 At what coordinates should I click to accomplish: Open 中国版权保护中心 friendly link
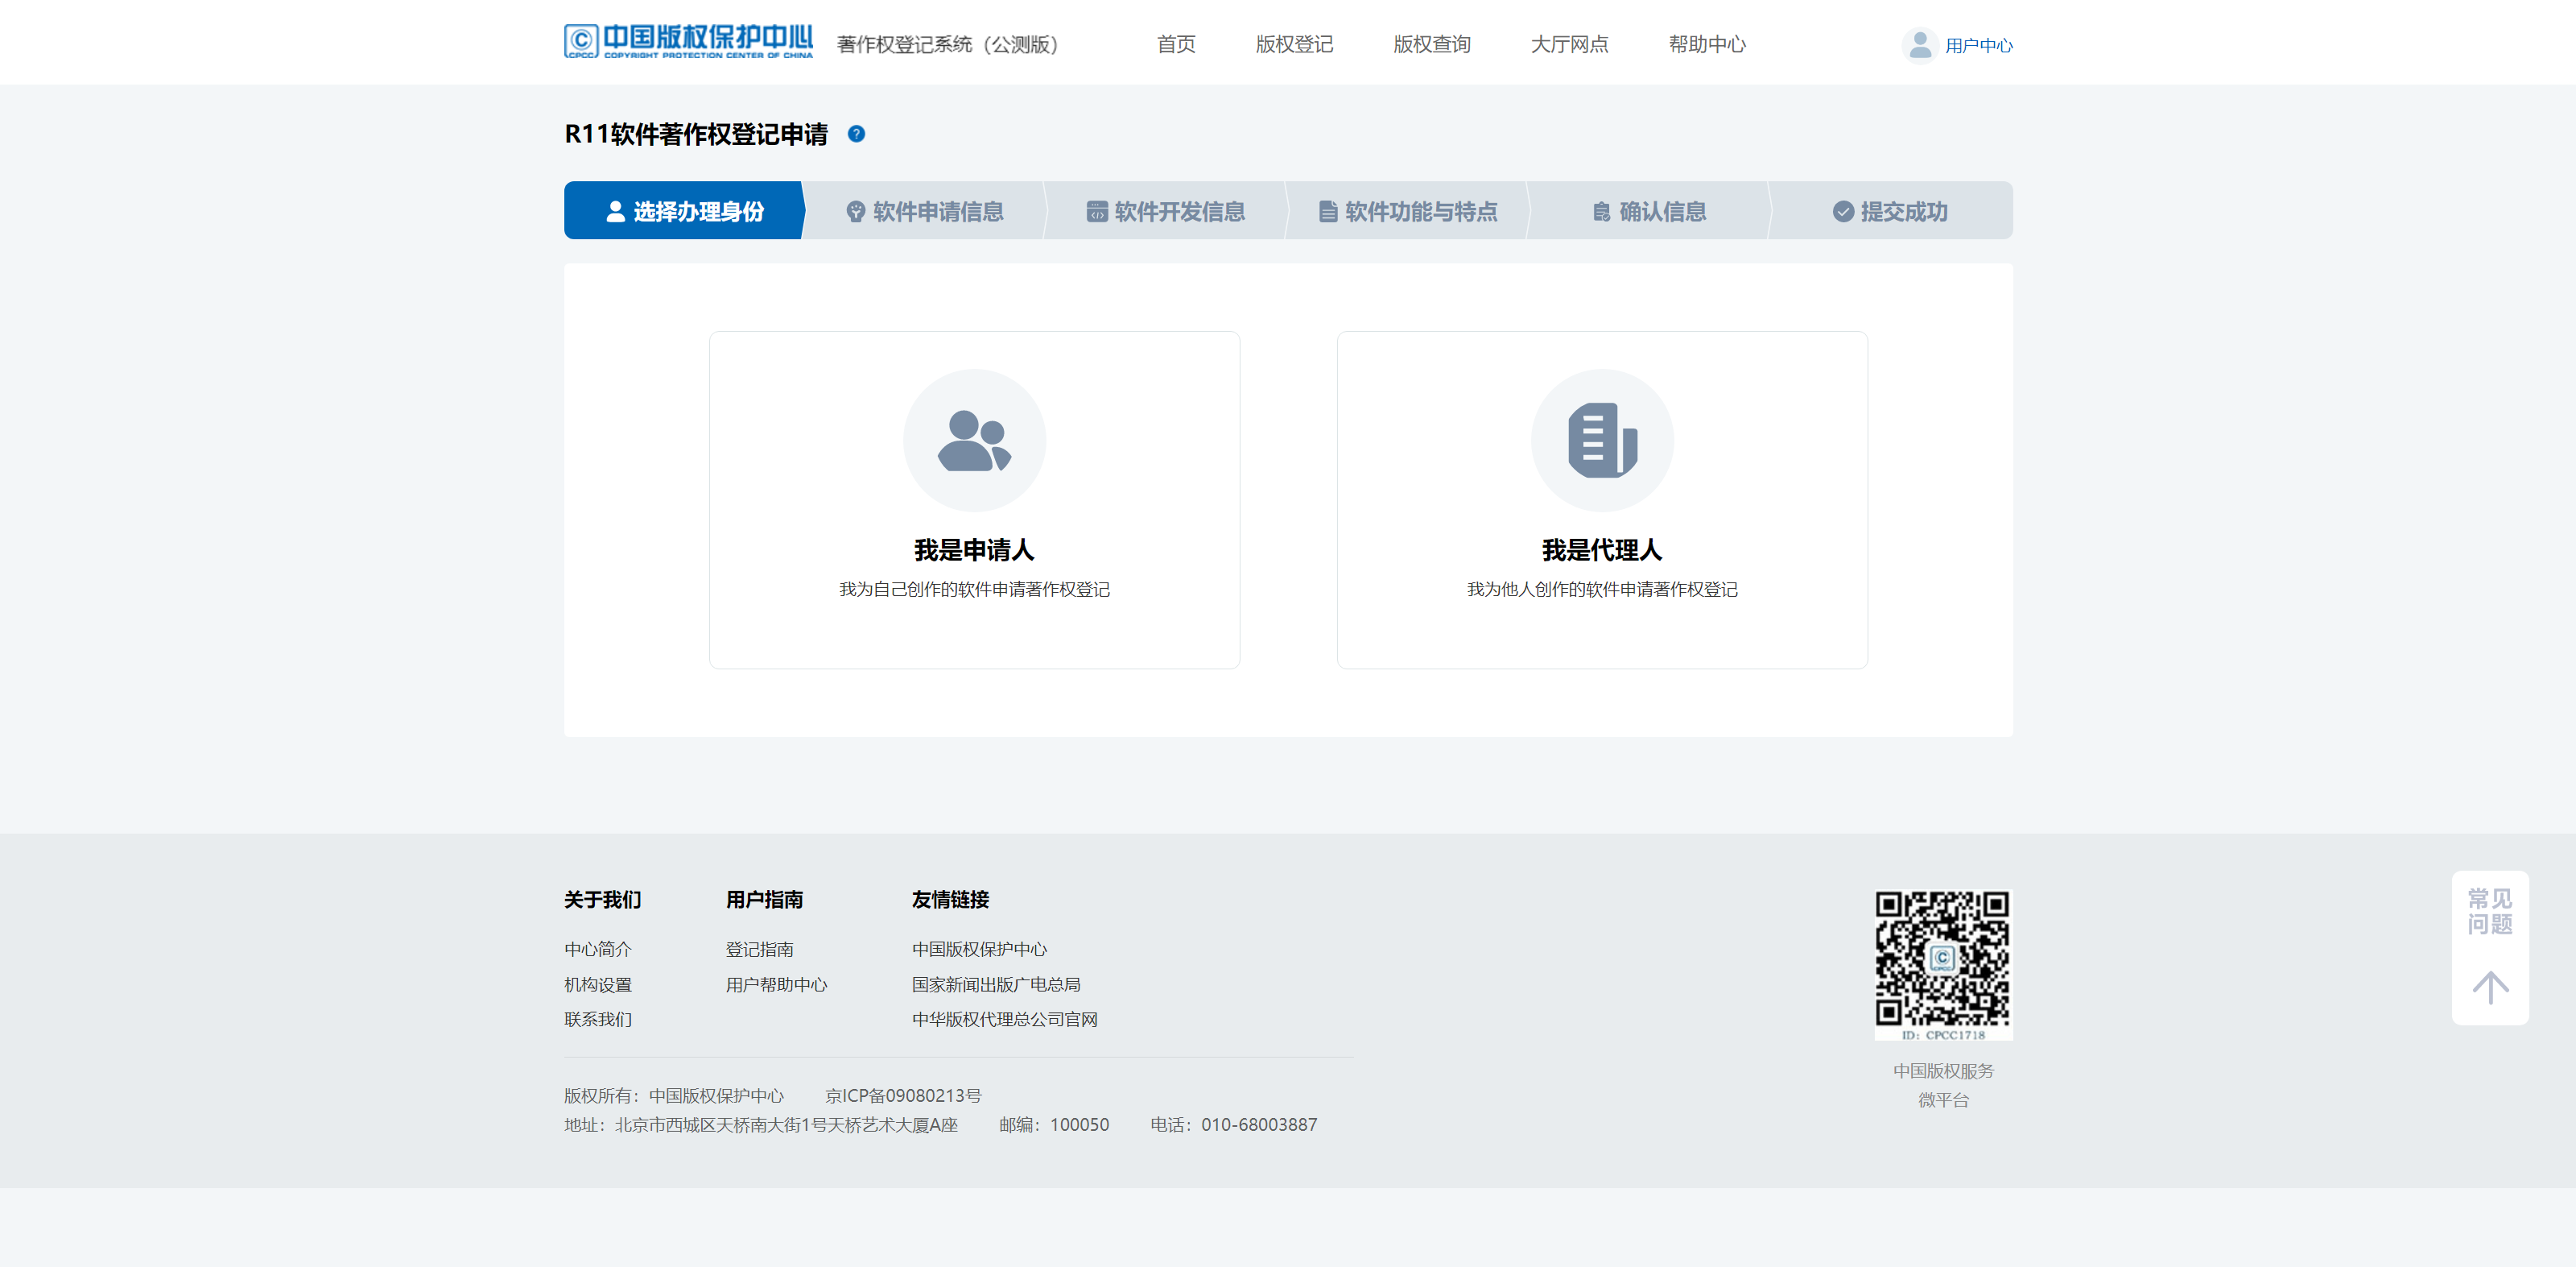coord(979,948)
